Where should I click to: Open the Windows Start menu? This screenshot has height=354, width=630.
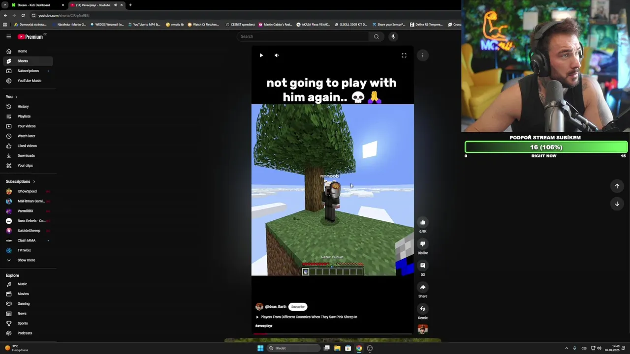[x=260, y=348]
